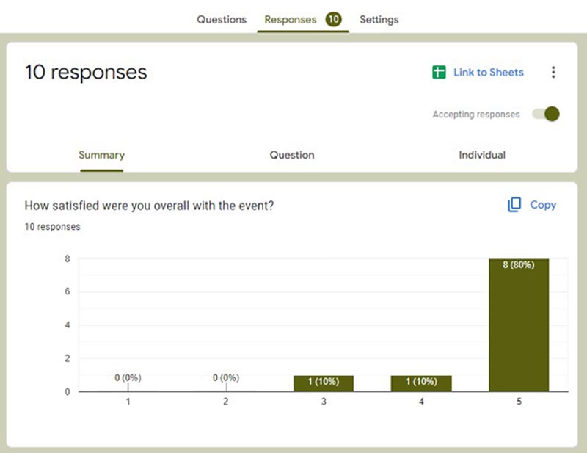The height and width of the screenshot is (453, 587).
Task: Toggle the Accepting responses switch off
Action: (546, 114)
